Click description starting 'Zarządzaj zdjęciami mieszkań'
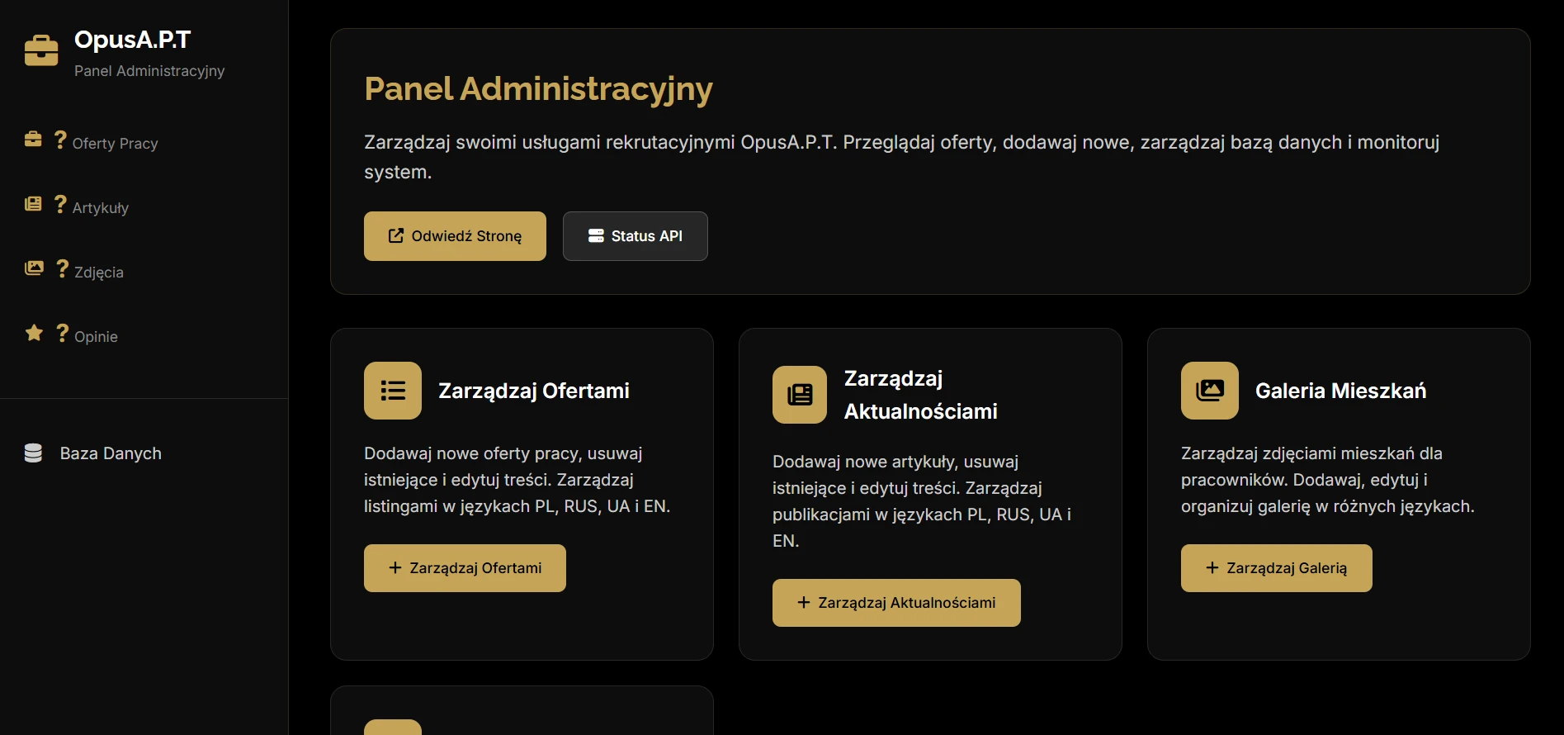This screenshot has width=1564, height=735. pyautogui.click(x=1327, y=480)
